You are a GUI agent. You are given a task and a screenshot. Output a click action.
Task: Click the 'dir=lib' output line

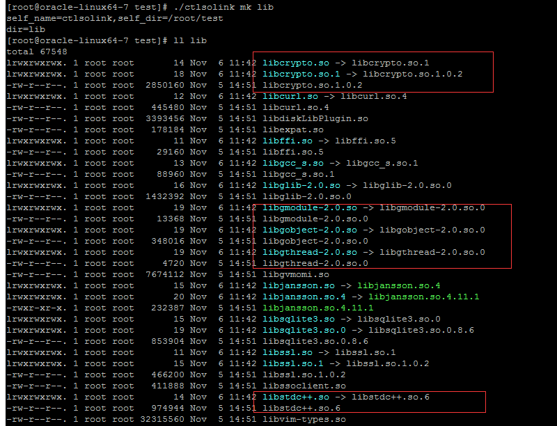point(26,29)
